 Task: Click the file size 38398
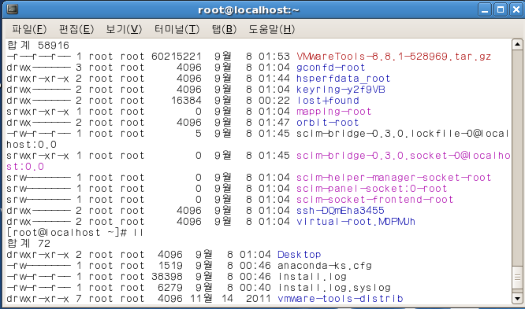click(x=167, y=277)
